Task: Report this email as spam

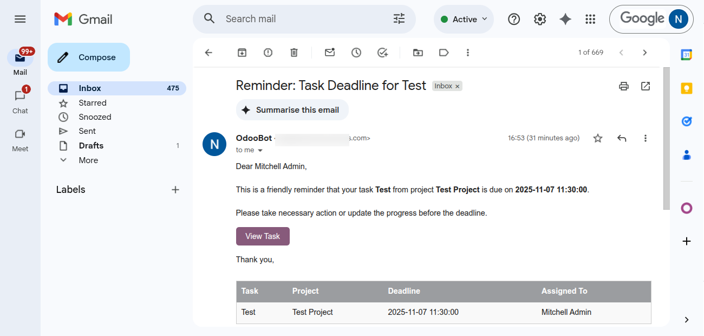Action: [268, 53]
